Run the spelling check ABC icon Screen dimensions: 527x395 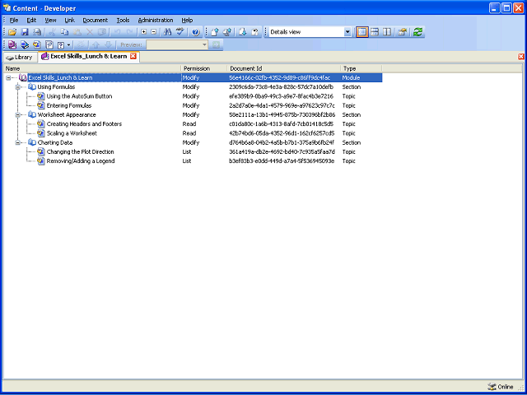(180, 32)
